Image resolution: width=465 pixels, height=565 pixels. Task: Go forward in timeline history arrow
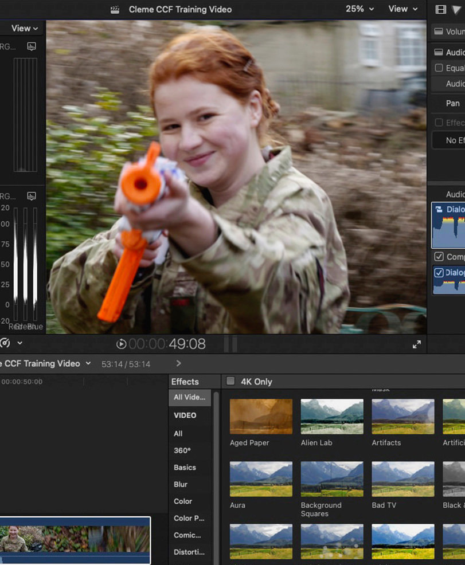click(x=178, y=363)
